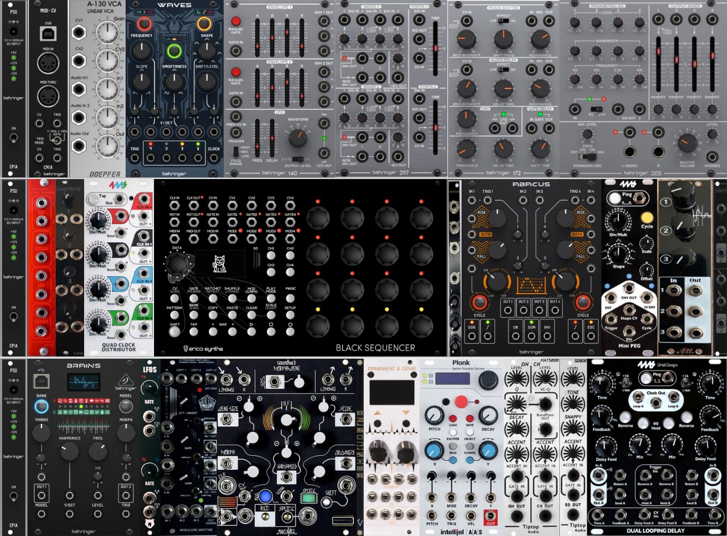Screen dimensions: 727x536
Task: Click the MIDI THRU DIN socket on MIDI-CV
Action: point(48,97)
